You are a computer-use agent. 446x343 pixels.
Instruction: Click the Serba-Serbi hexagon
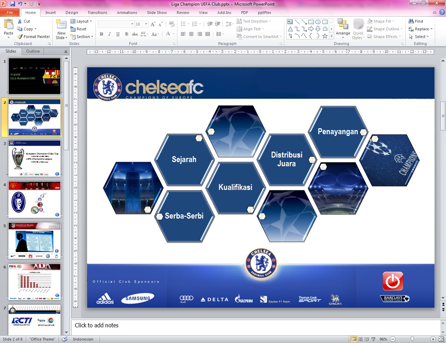click(184, 216)
